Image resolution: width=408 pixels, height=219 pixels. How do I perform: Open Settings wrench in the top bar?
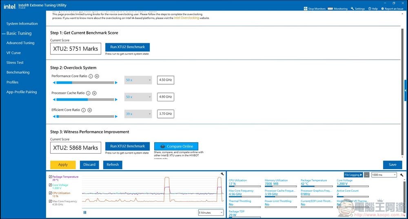(x=353, y=9)
